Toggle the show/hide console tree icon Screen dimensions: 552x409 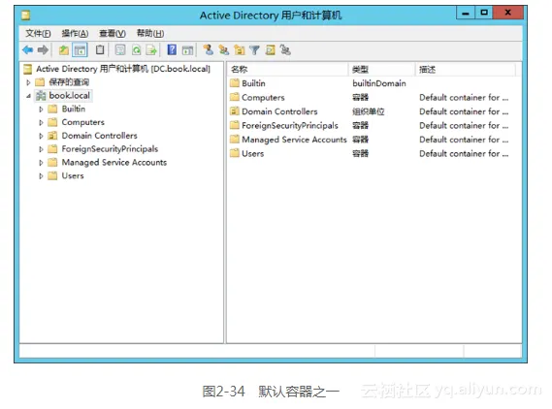coord(80,50)
